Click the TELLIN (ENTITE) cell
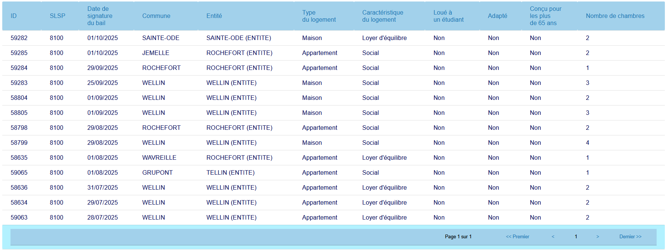Viewport: 666px width, 251px height. (230, 172)
